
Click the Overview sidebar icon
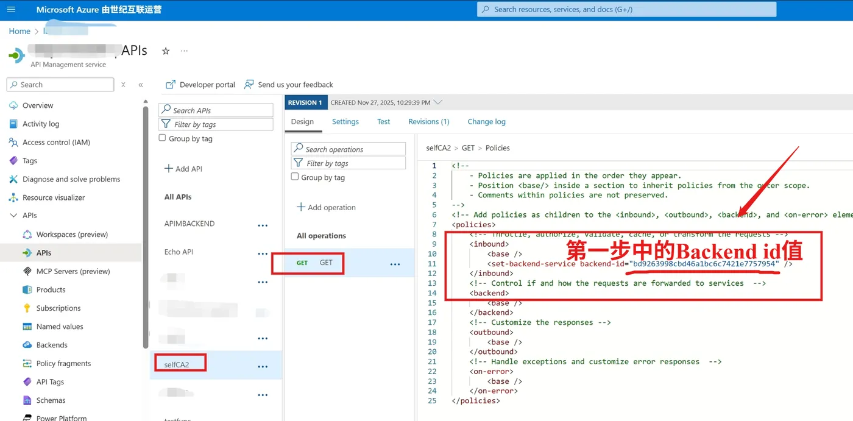coord(13,105)
